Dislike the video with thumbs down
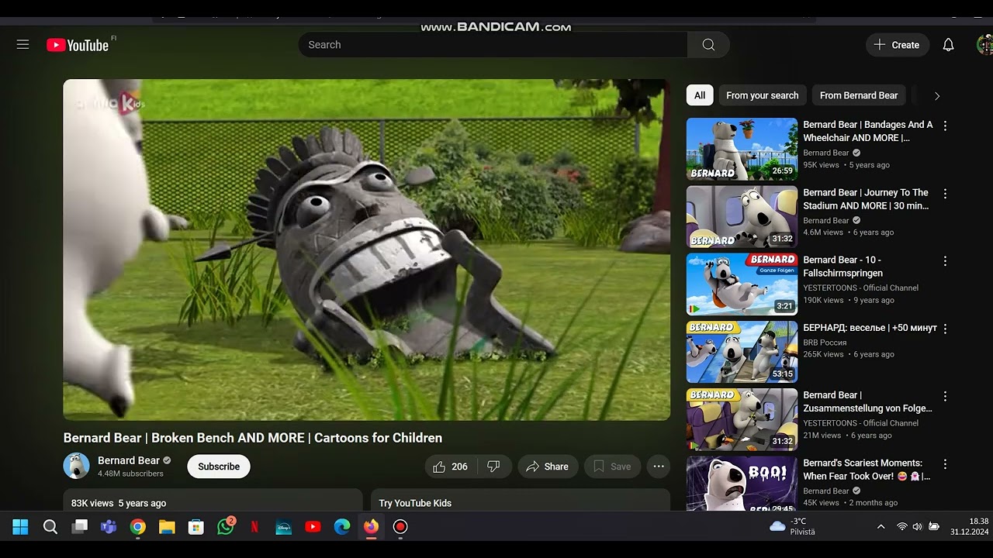 [x=493, y=467]
